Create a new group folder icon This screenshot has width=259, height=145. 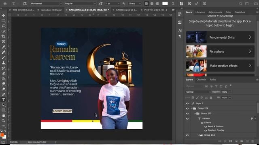(x=242, y=141)
